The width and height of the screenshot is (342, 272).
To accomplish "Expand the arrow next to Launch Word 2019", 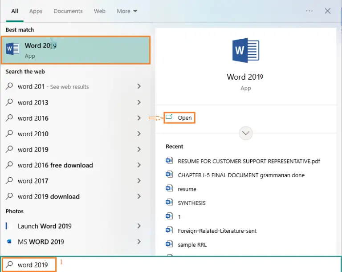I will point(139,226).
